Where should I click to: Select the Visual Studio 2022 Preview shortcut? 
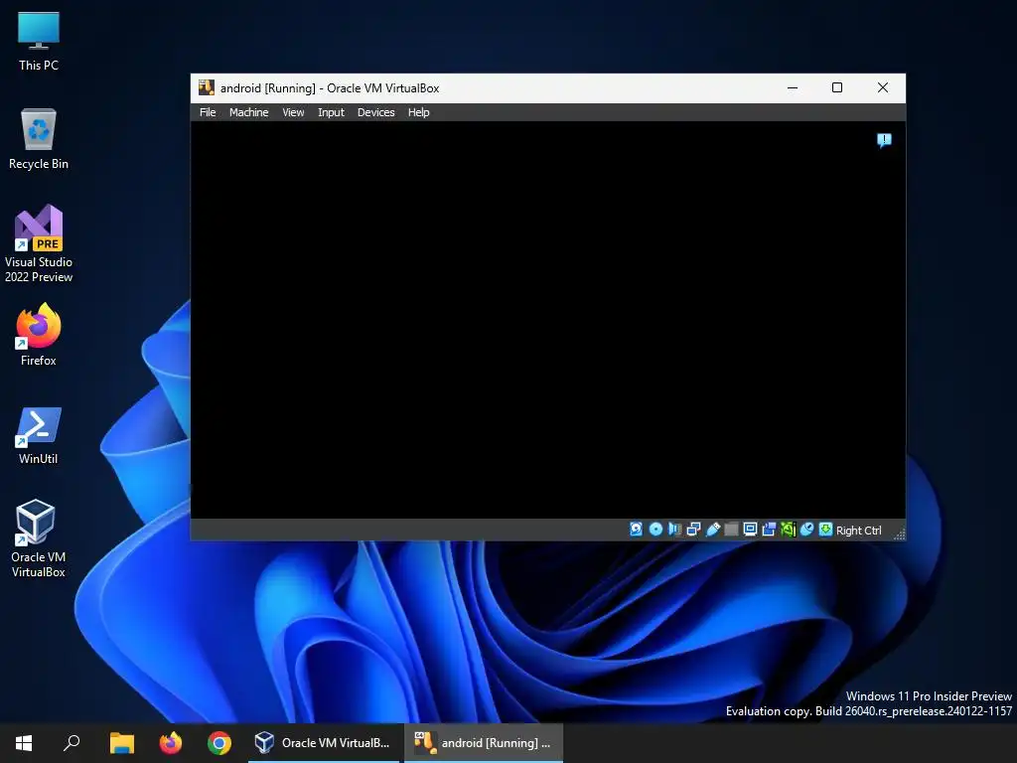(x=39, y=244)
